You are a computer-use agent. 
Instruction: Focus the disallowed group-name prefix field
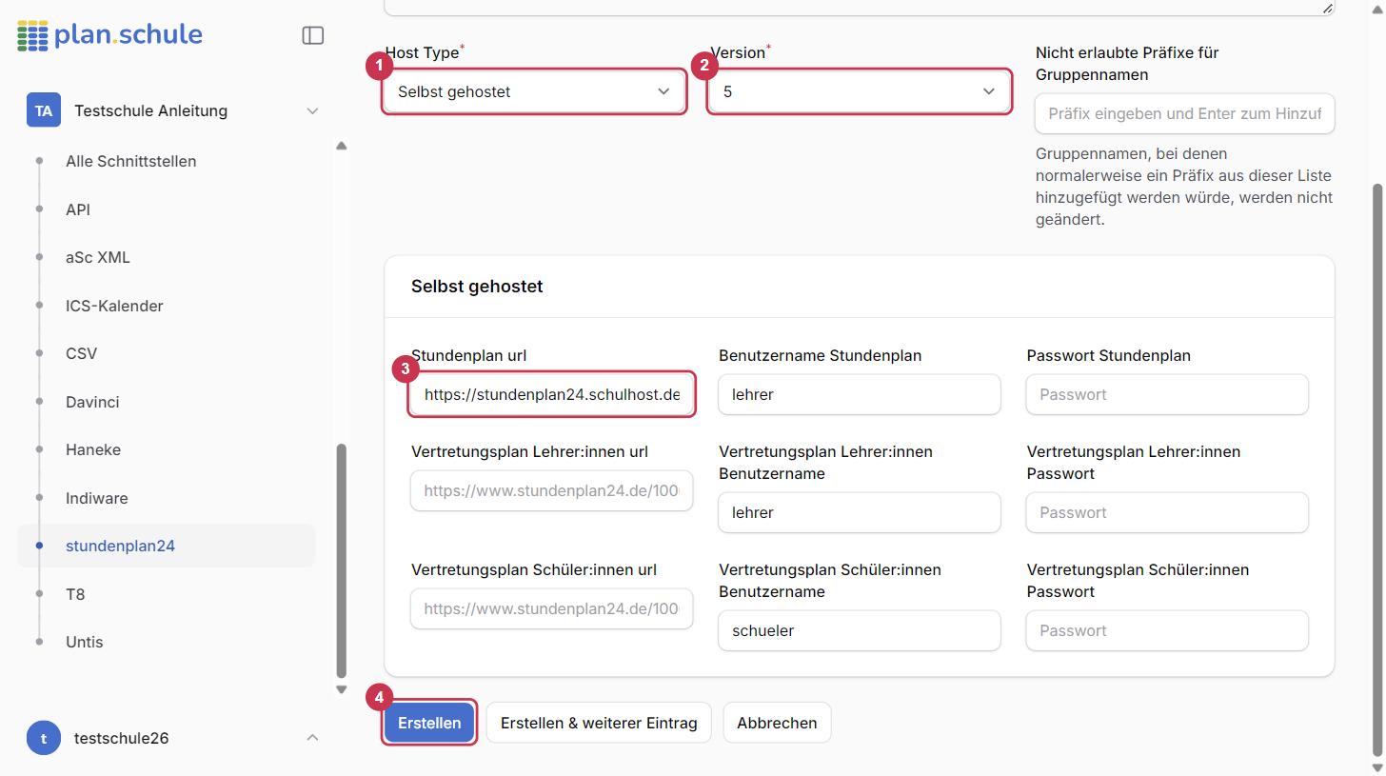[x=1185, y=113]
